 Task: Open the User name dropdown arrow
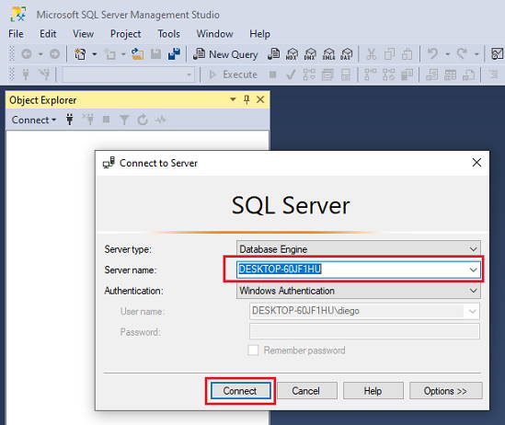point(472,311)
